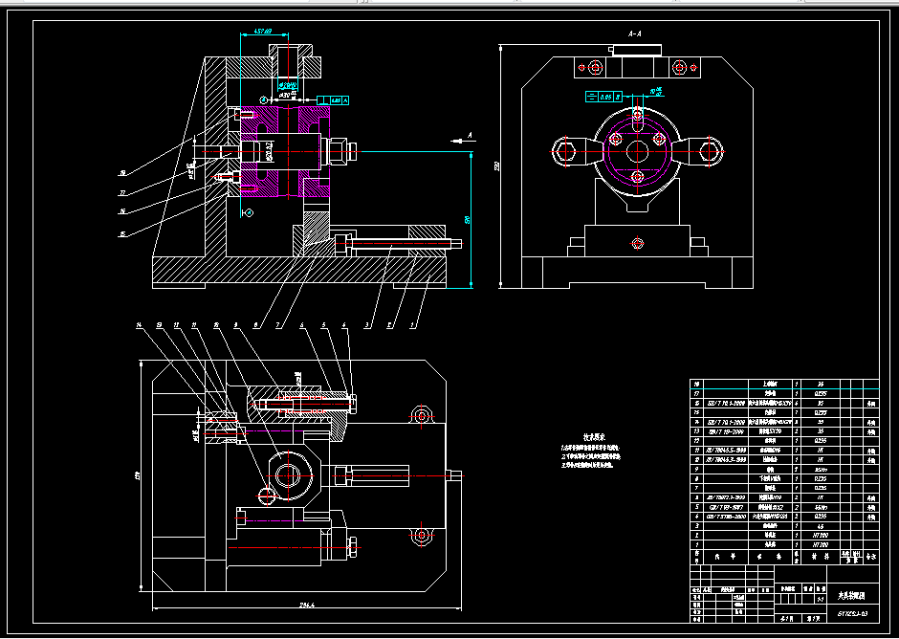
Task: Click the drawing number SYYZSJ-03
Action: [852, 614]
